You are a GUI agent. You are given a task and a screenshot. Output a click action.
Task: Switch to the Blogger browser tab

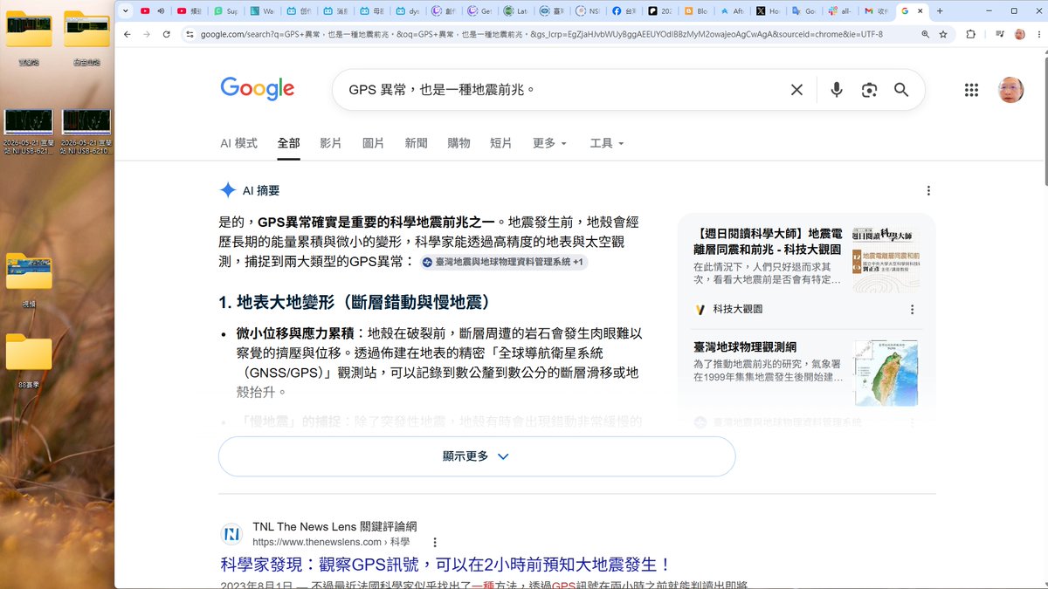point(697,11)
